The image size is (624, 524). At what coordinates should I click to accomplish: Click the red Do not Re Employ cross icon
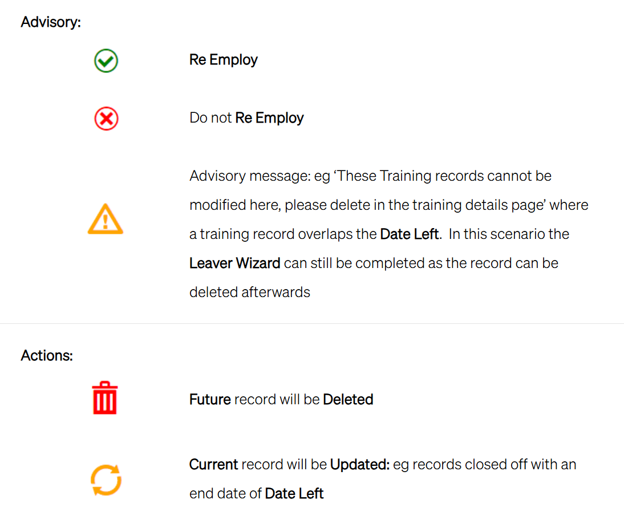click(x=106, y=119)
